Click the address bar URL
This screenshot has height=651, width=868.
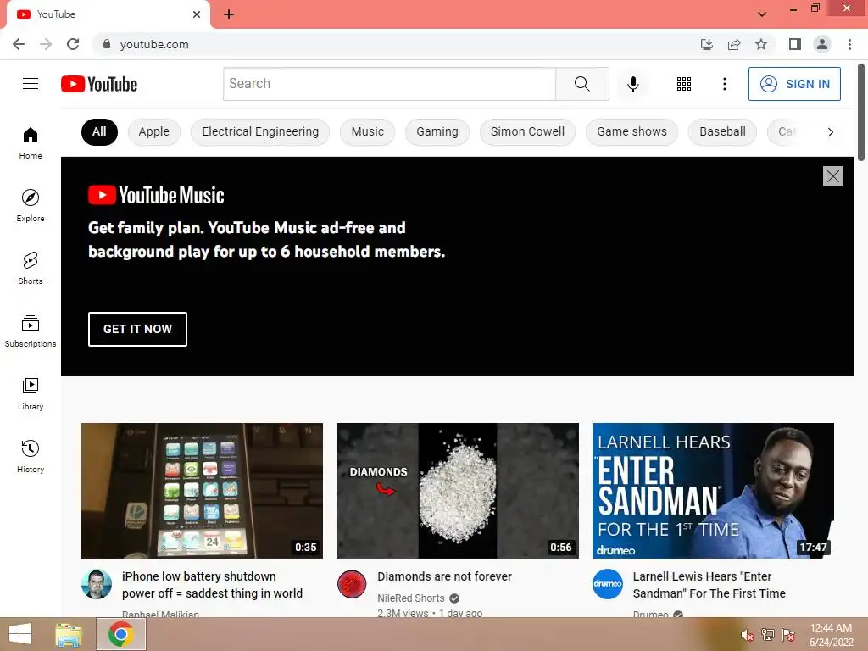pos(154,44)
